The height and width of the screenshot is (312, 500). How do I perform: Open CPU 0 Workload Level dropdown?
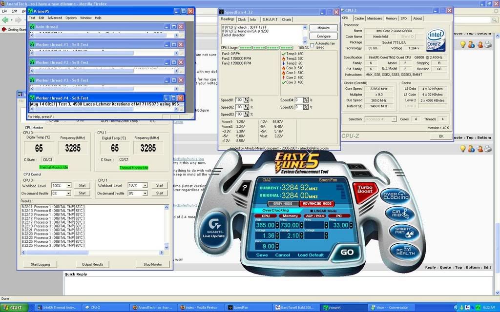[x=68, y=186]
